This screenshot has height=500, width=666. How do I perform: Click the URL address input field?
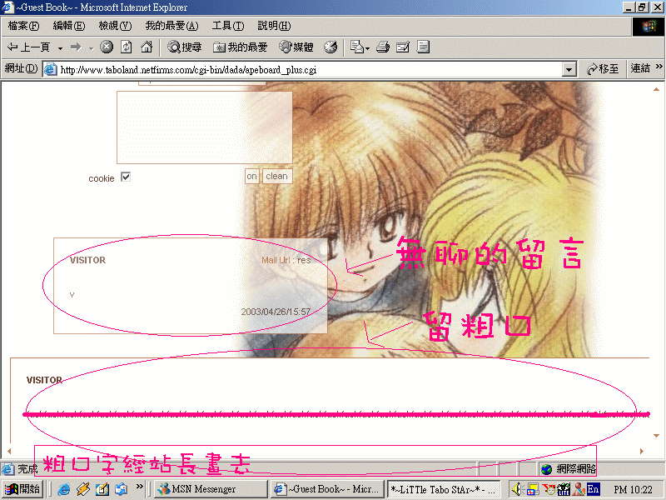(311, 69)
